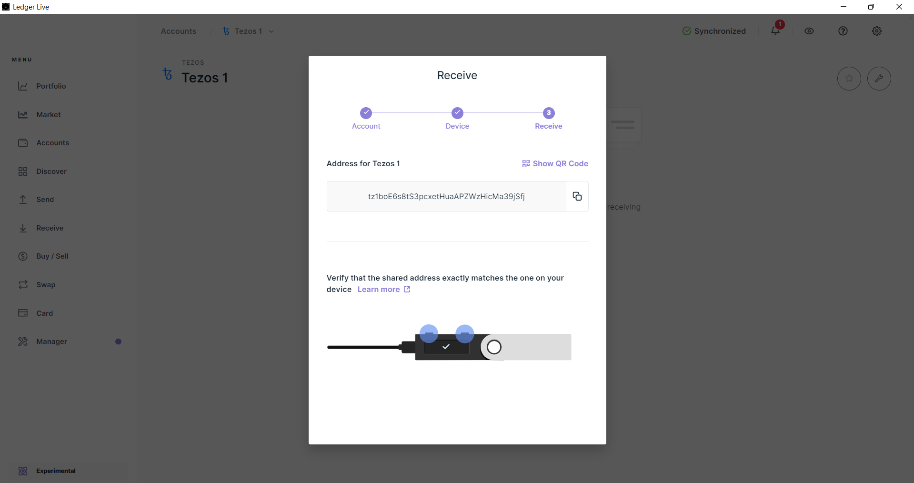The image size is (914, 483).
Task: Open Market in the sidebar
Action: 49,115
